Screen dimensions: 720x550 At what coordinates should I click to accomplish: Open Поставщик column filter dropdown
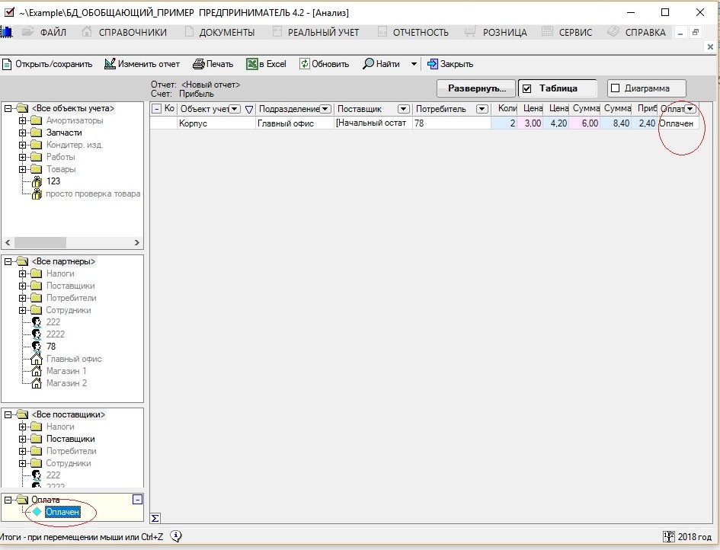404,109
